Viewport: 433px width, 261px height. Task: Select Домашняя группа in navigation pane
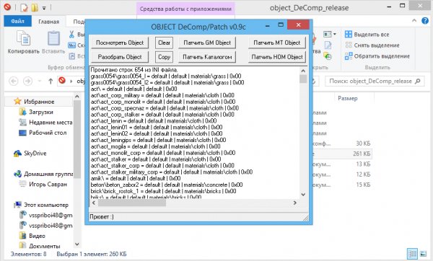pyautogui.click(x=43, y=174)
